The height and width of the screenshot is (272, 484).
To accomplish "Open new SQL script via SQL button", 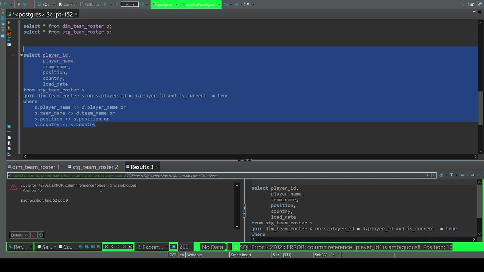I will [43, 4].
